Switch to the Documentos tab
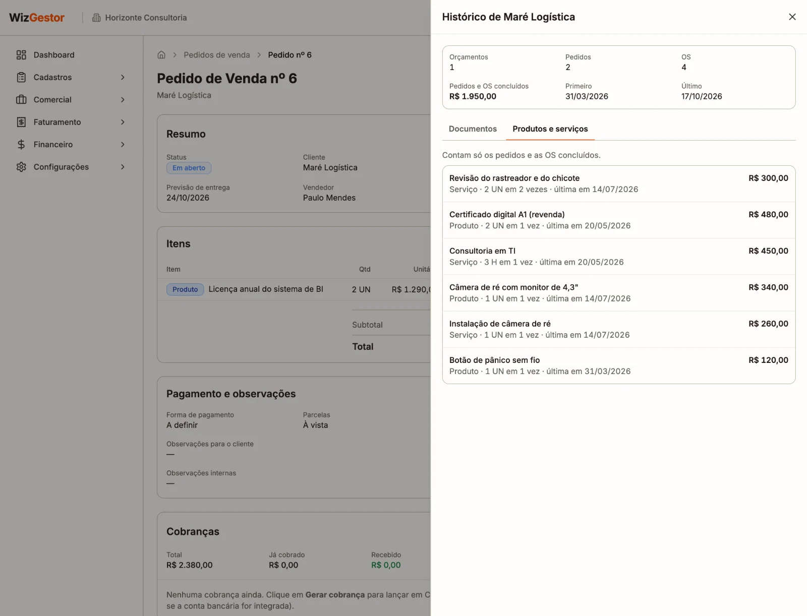807x616 pixels. pos(473,129)
